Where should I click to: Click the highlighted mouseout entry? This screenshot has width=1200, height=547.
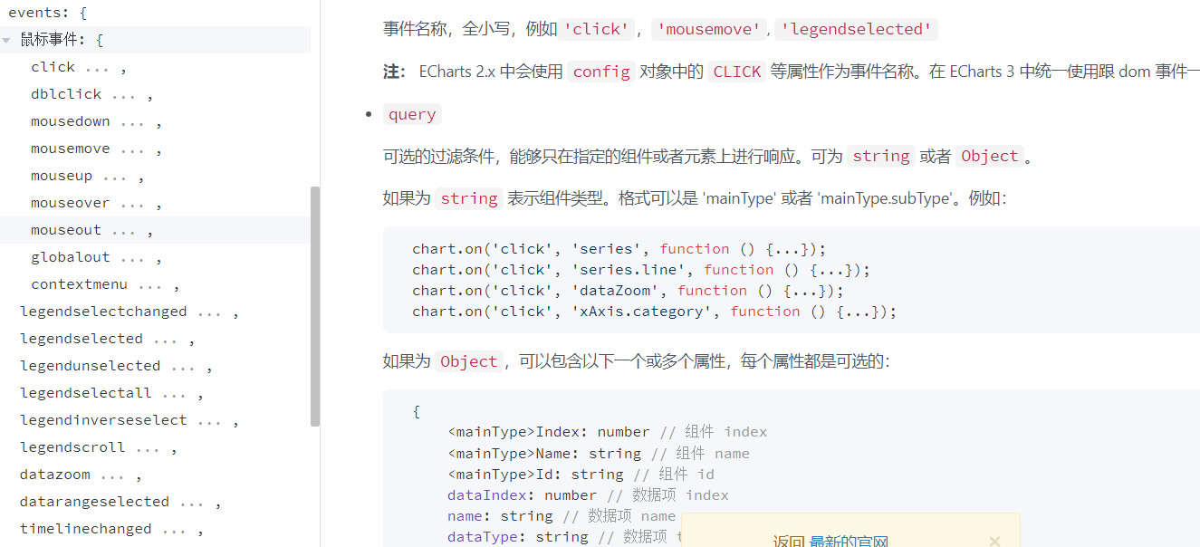tap(66, 230)
